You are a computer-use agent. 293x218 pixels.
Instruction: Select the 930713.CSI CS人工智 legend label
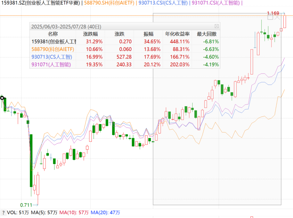point(163,3)
